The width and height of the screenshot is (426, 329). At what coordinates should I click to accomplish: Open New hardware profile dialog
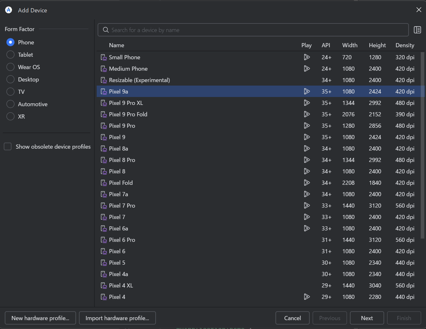tap(40, 318)
